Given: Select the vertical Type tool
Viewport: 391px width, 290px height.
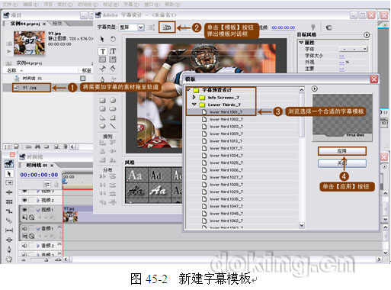Looking at the screenshot, I should click(x=113, y=51).
